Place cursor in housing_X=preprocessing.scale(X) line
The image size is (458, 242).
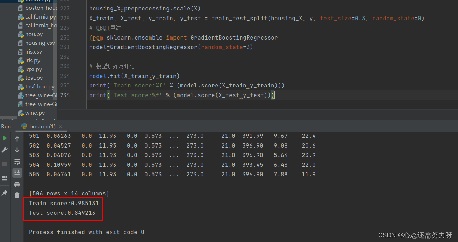tap(145, 9)
